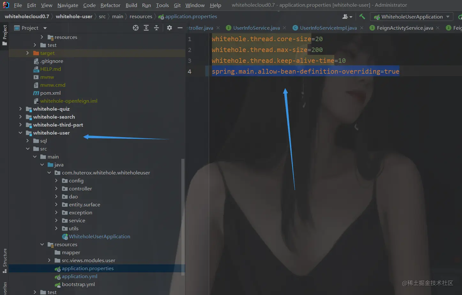Open Project panel settings gear
462x295 pixels.
[x=170, y=28]
